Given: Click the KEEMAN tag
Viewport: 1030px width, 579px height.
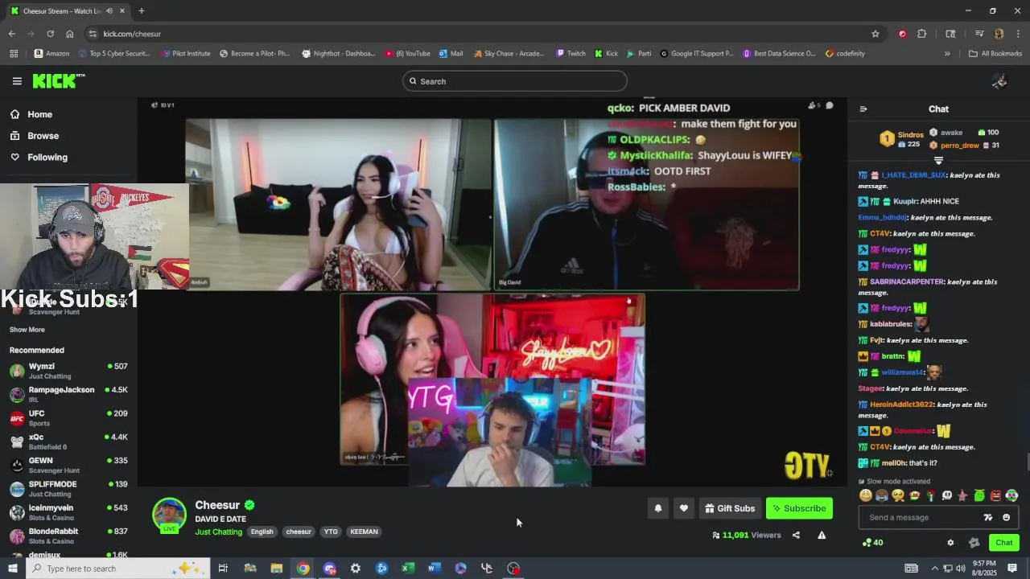Looking at the screenshot, I should 364,532.
